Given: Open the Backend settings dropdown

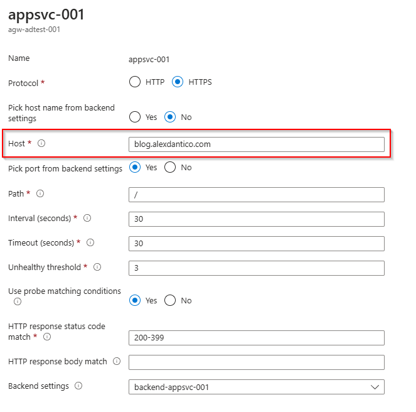Looking at the screenshot, I should [256, 387].
